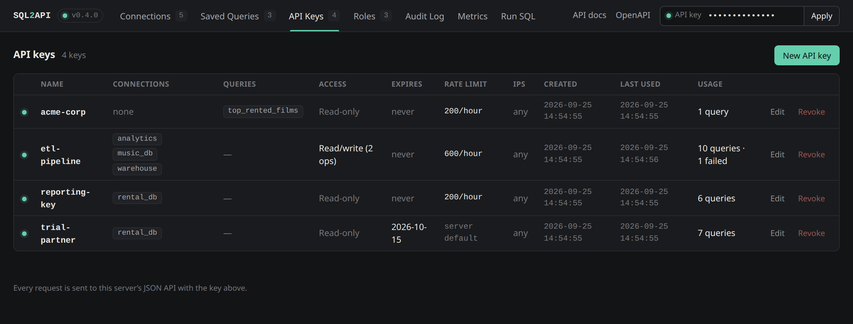
Task: Click the analytics connection tag
Action: click(137, 139)
